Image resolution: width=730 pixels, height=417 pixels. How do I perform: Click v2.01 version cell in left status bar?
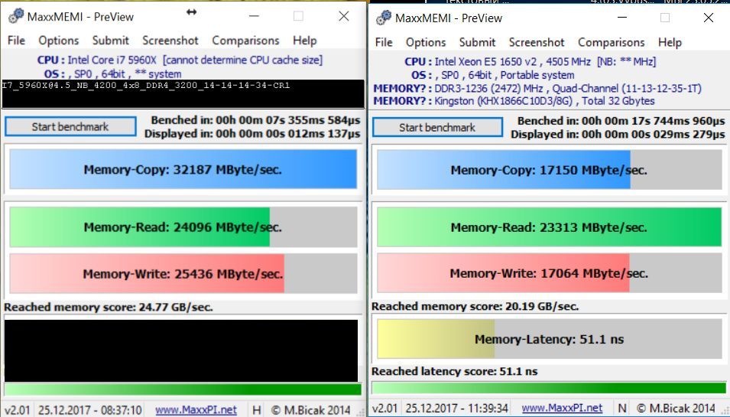pyautogui.click(x=18, y=410)
